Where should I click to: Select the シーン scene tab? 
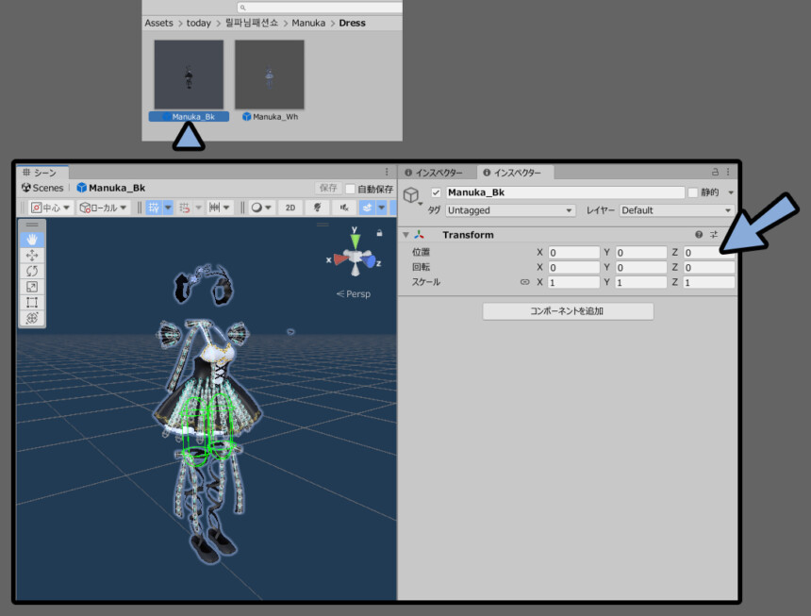click(x=40, y=173)
